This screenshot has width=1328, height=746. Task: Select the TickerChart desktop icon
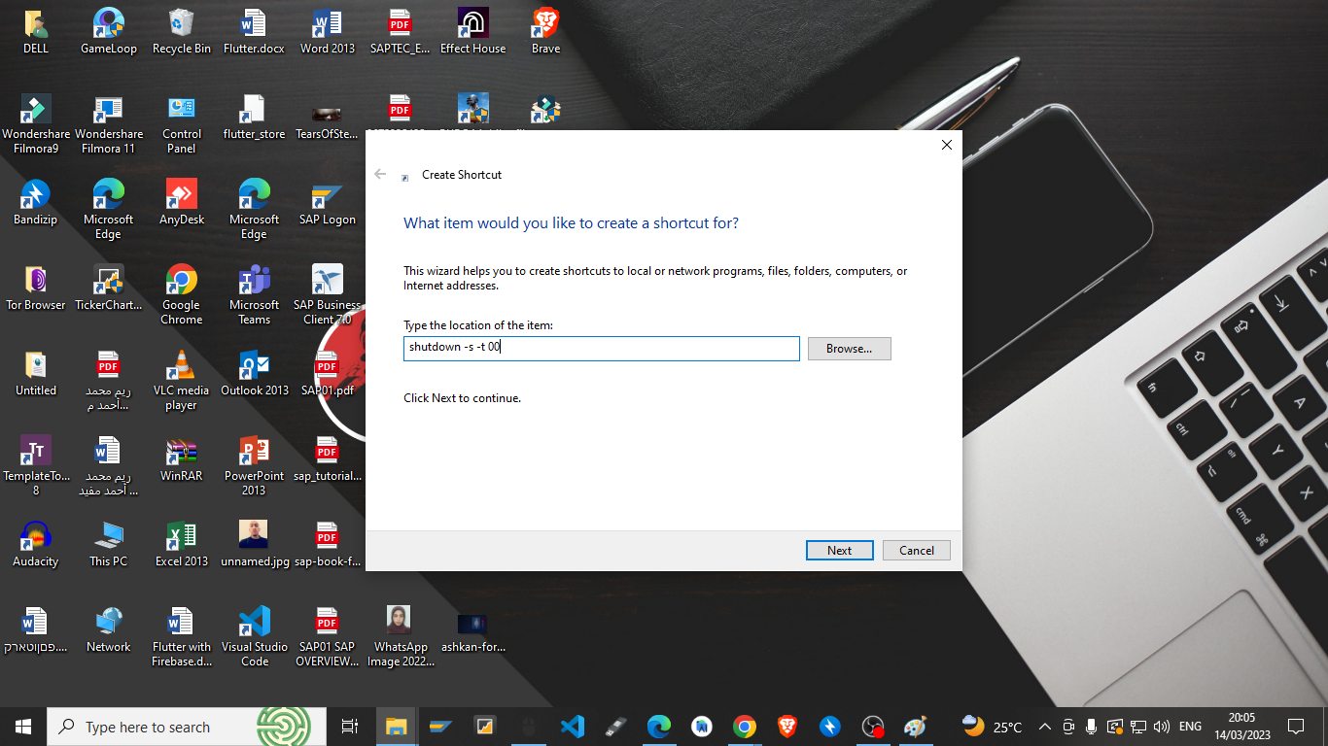(x=109, y=288)
